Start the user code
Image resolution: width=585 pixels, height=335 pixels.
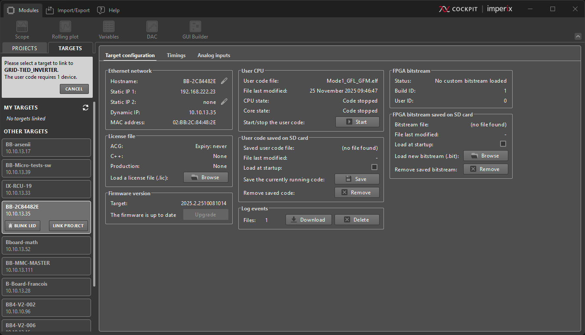click(x=357, y=122)
